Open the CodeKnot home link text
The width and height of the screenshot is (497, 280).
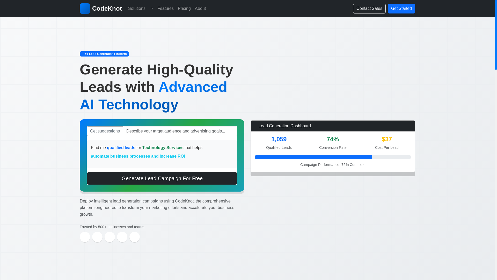point(107,9)
